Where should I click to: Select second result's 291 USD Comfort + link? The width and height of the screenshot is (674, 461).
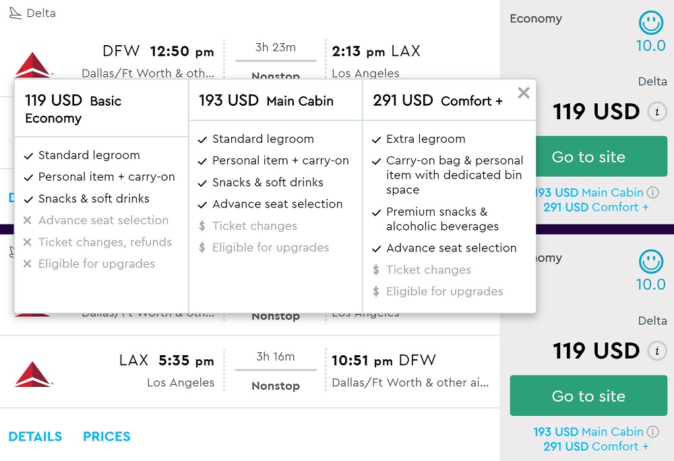(x=596, y=447)
